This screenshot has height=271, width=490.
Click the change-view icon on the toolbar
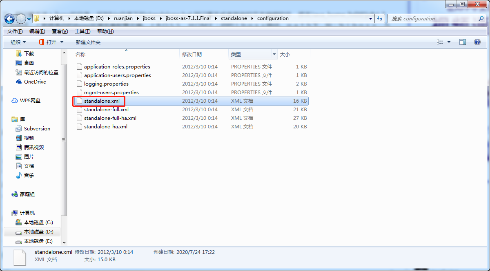point(440,42)
